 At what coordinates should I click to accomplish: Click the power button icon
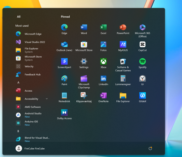click(150, 148)
